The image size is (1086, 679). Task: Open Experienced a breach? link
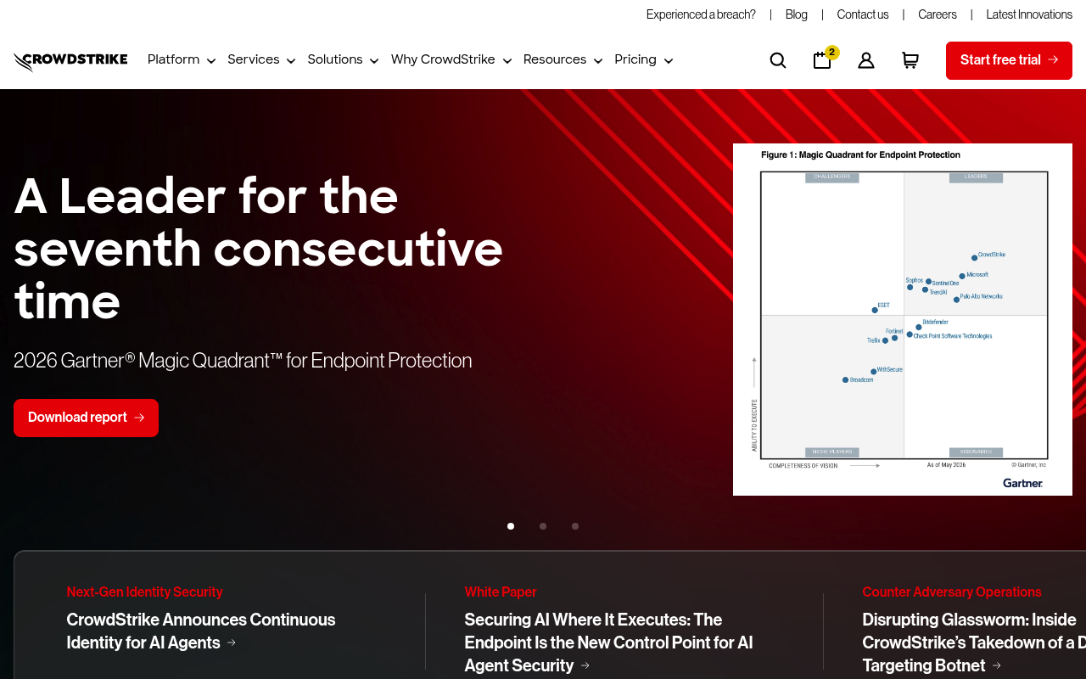(x=701, y=14)
